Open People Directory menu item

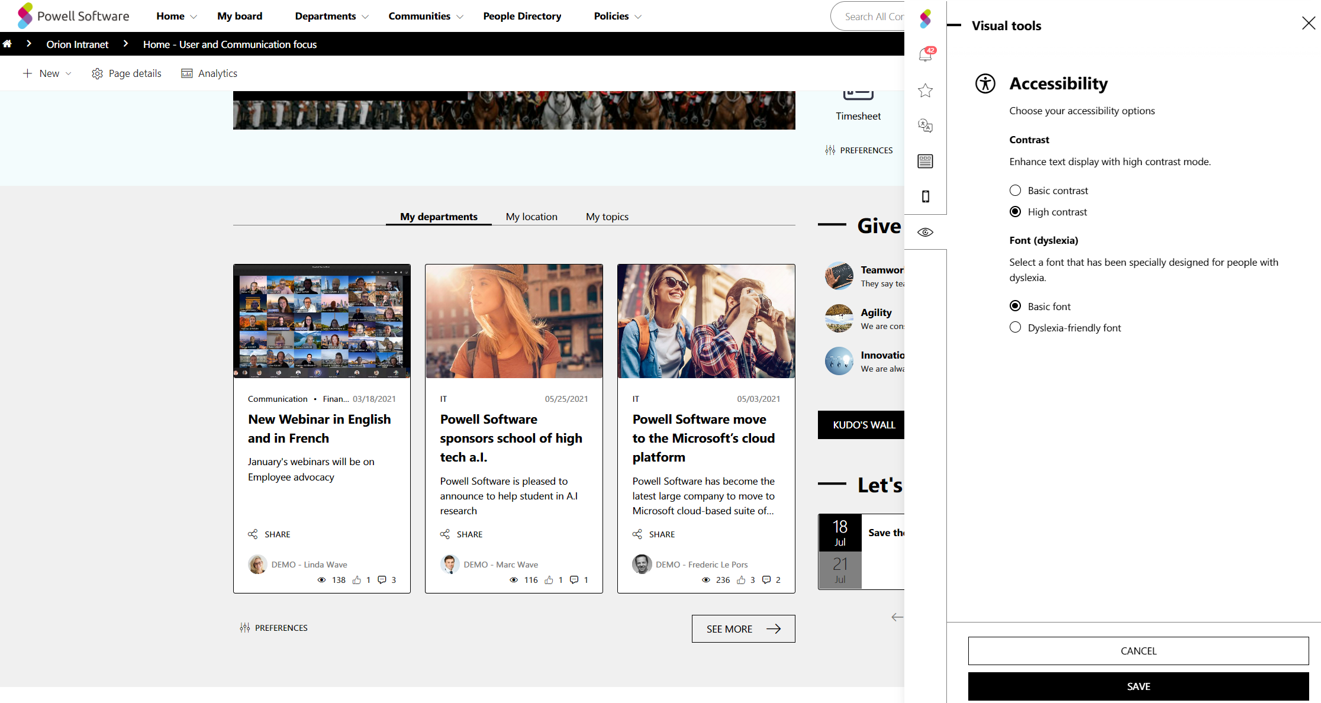[522, 16]
